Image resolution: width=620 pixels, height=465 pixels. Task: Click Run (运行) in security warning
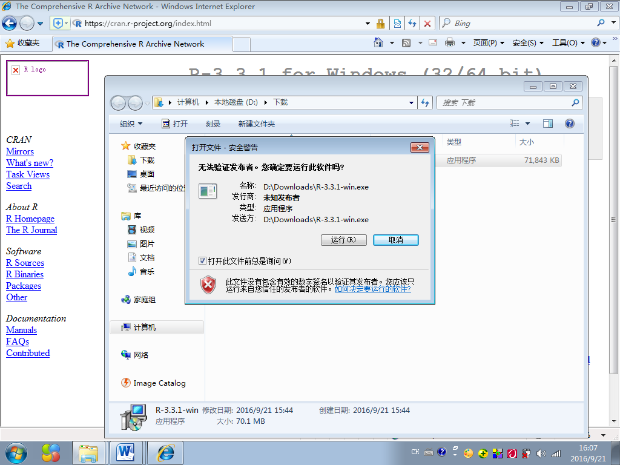(x=343, y=240)
